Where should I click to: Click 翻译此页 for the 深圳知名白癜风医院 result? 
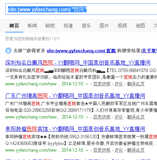pyautogui.click(x=136, y=84)
